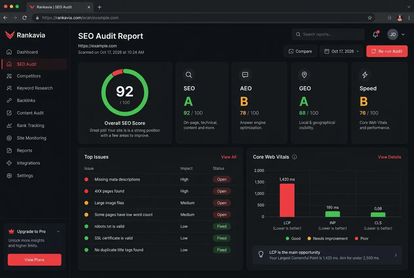The image size is (414, 278).
Task: Click the browser back arrow
Action: point(5,18)
